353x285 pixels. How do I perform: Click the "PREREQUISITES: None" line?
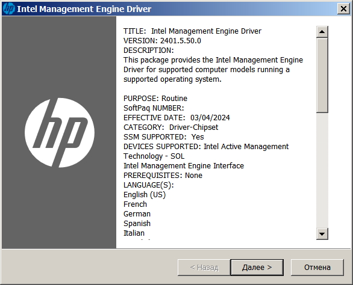[x=163, y=176]
